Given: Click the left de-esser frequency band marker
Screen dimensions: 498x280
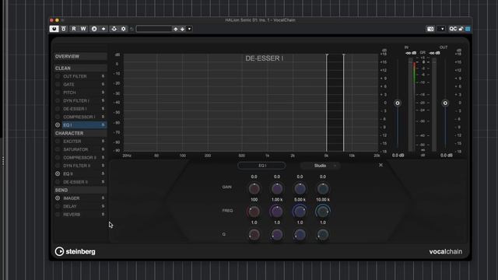Looking at the screenshot, I should click(x=327, y=103).
